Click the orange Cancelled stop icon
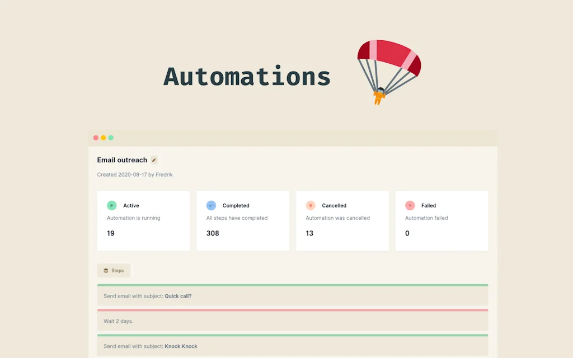This screenshot has width=573, height=358. click(x=311, y=205)
